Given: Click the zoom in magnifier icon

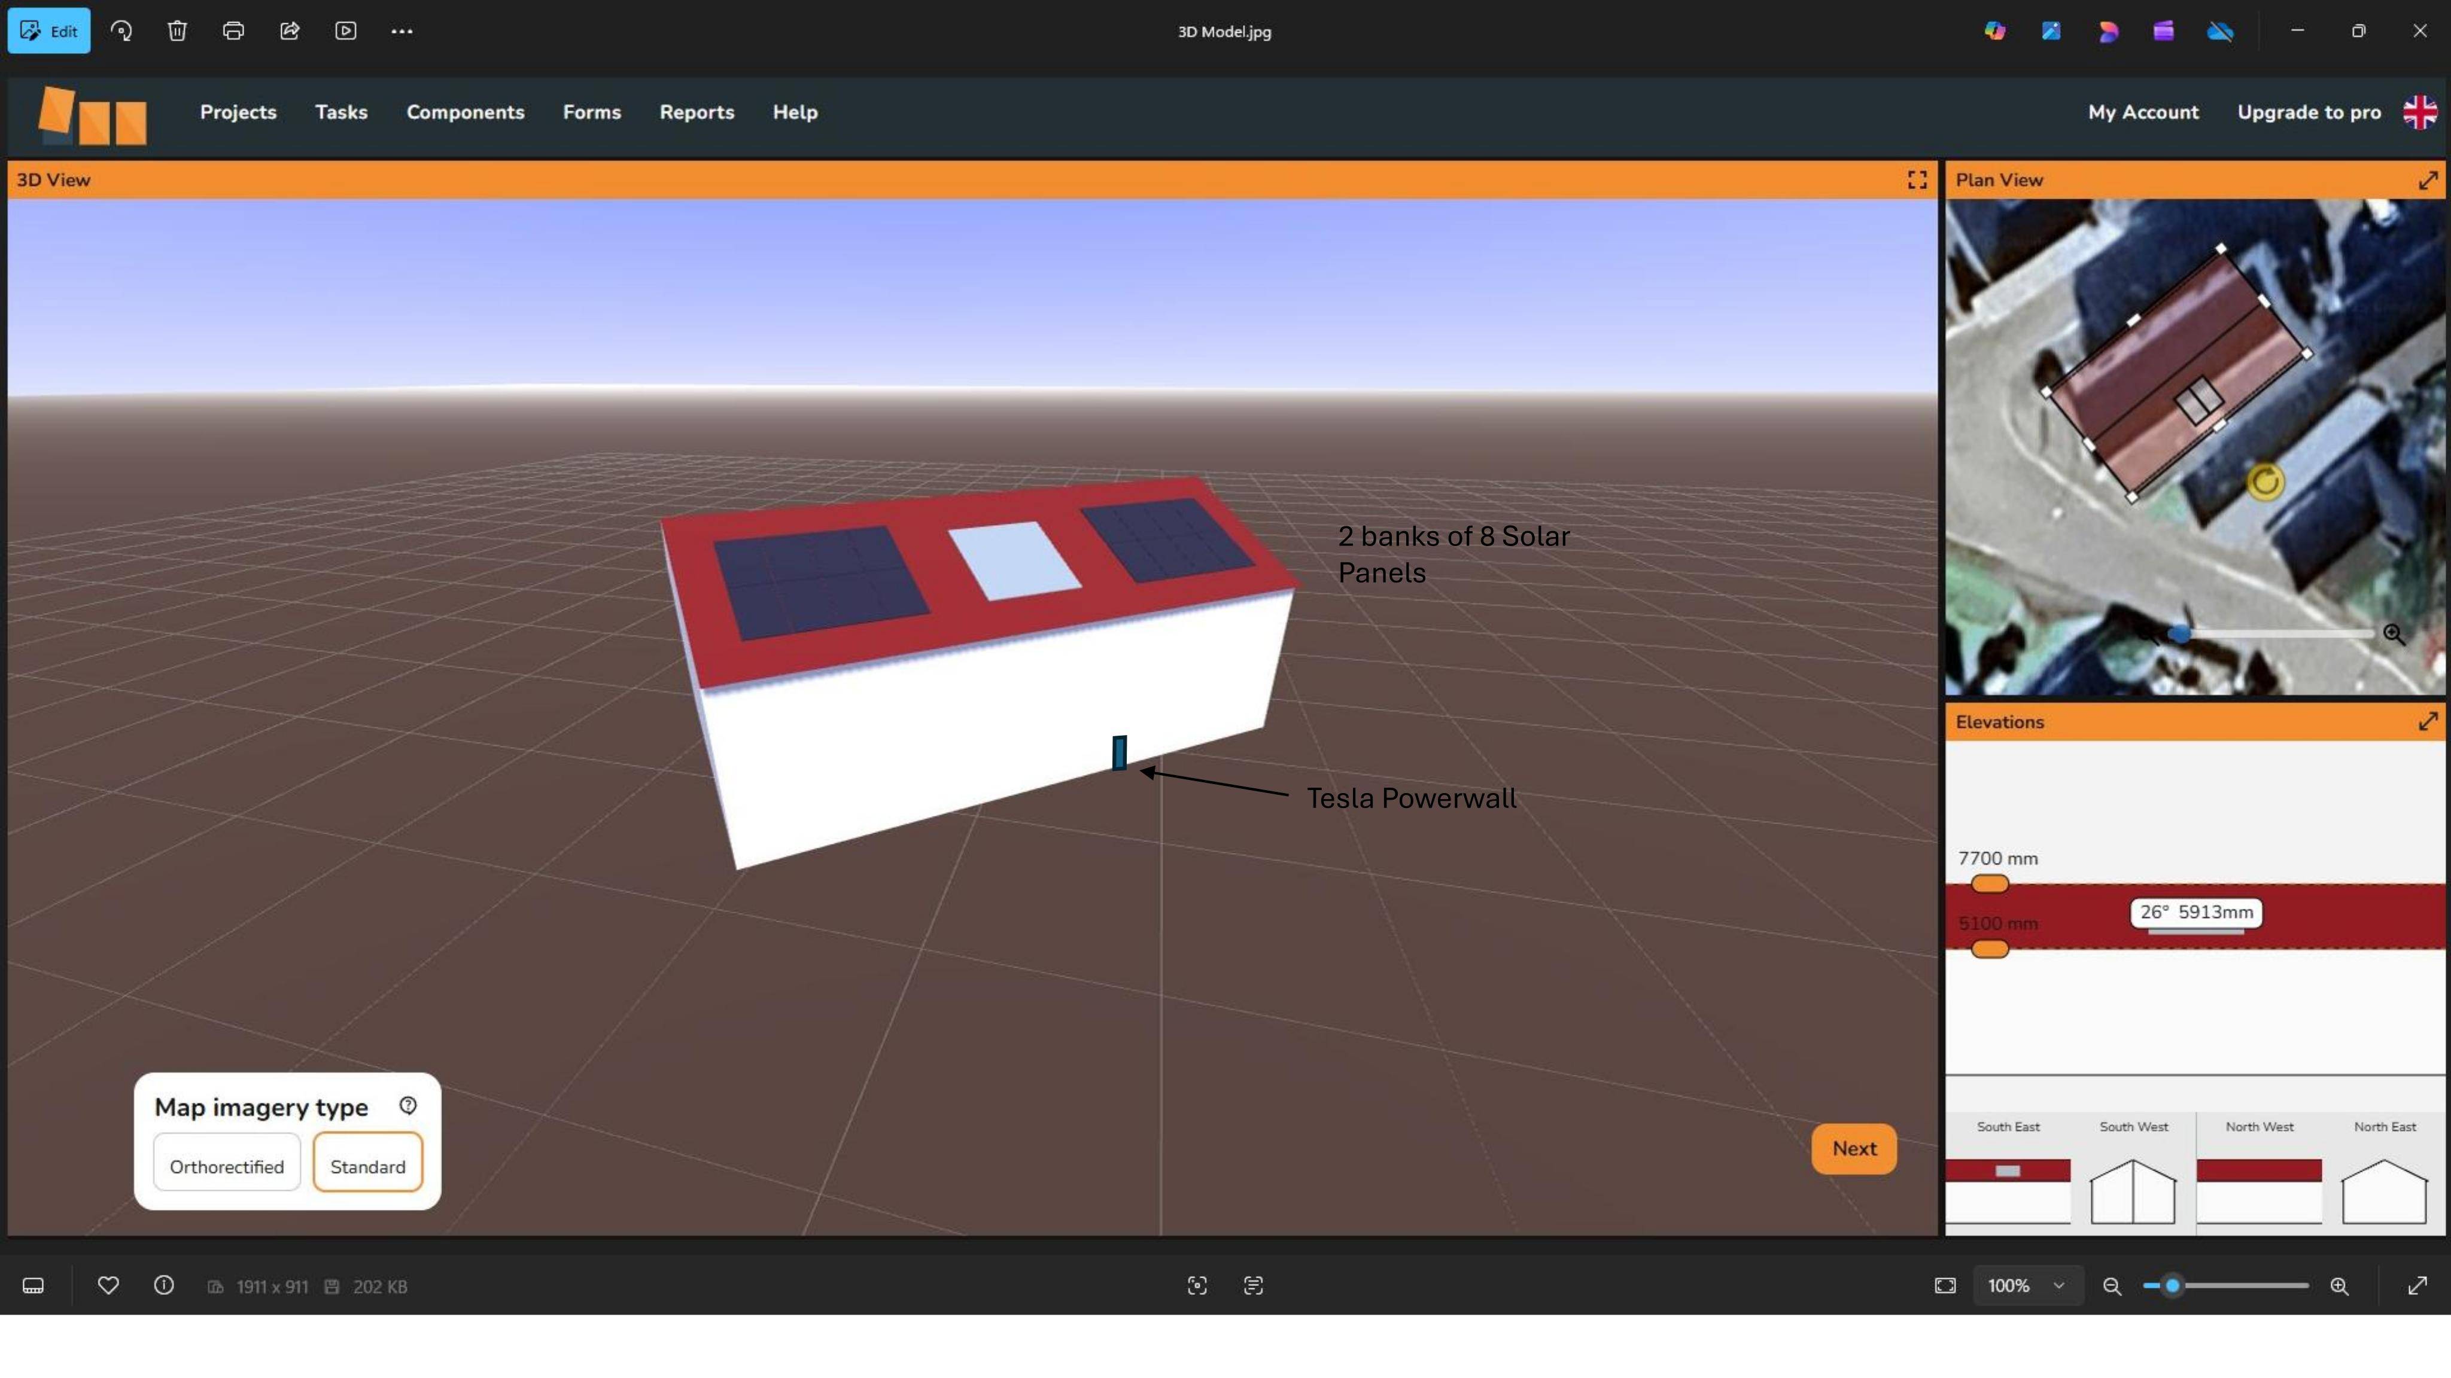Looking at the screenshot, I should [x=2340, y=1286].
